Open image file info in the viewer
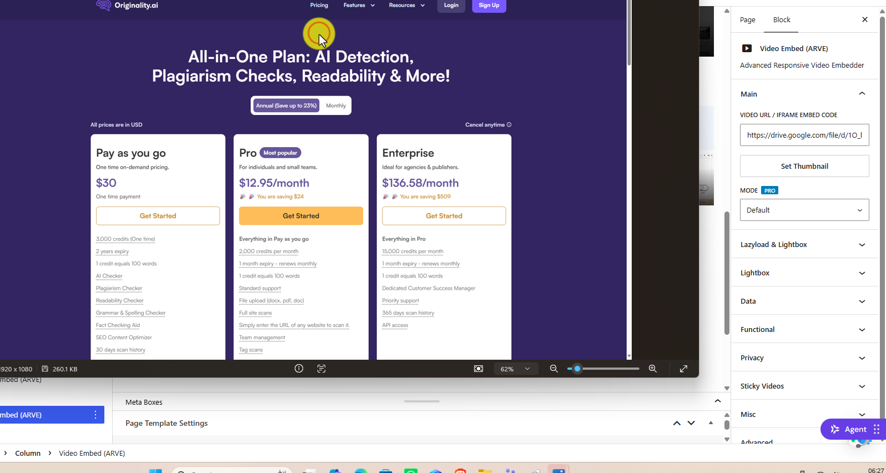 click(x=299, y=369)
